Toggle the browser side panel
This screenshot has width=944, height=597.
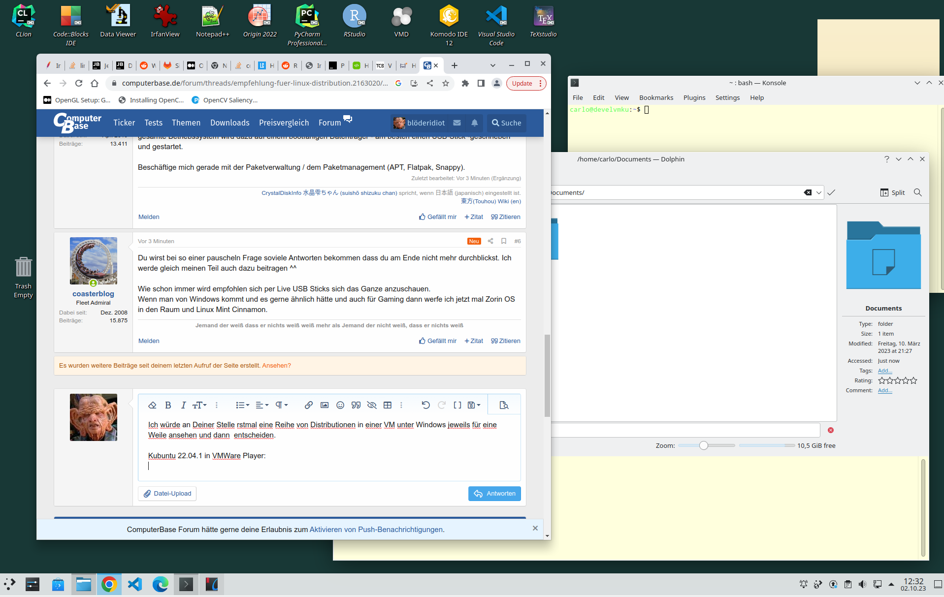pyautogui.click(x=481, y=83)
